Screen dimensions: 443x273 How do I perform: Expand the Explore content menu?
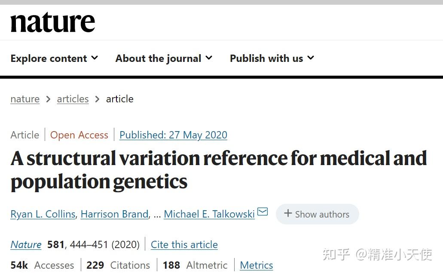[x=54, y=58]
